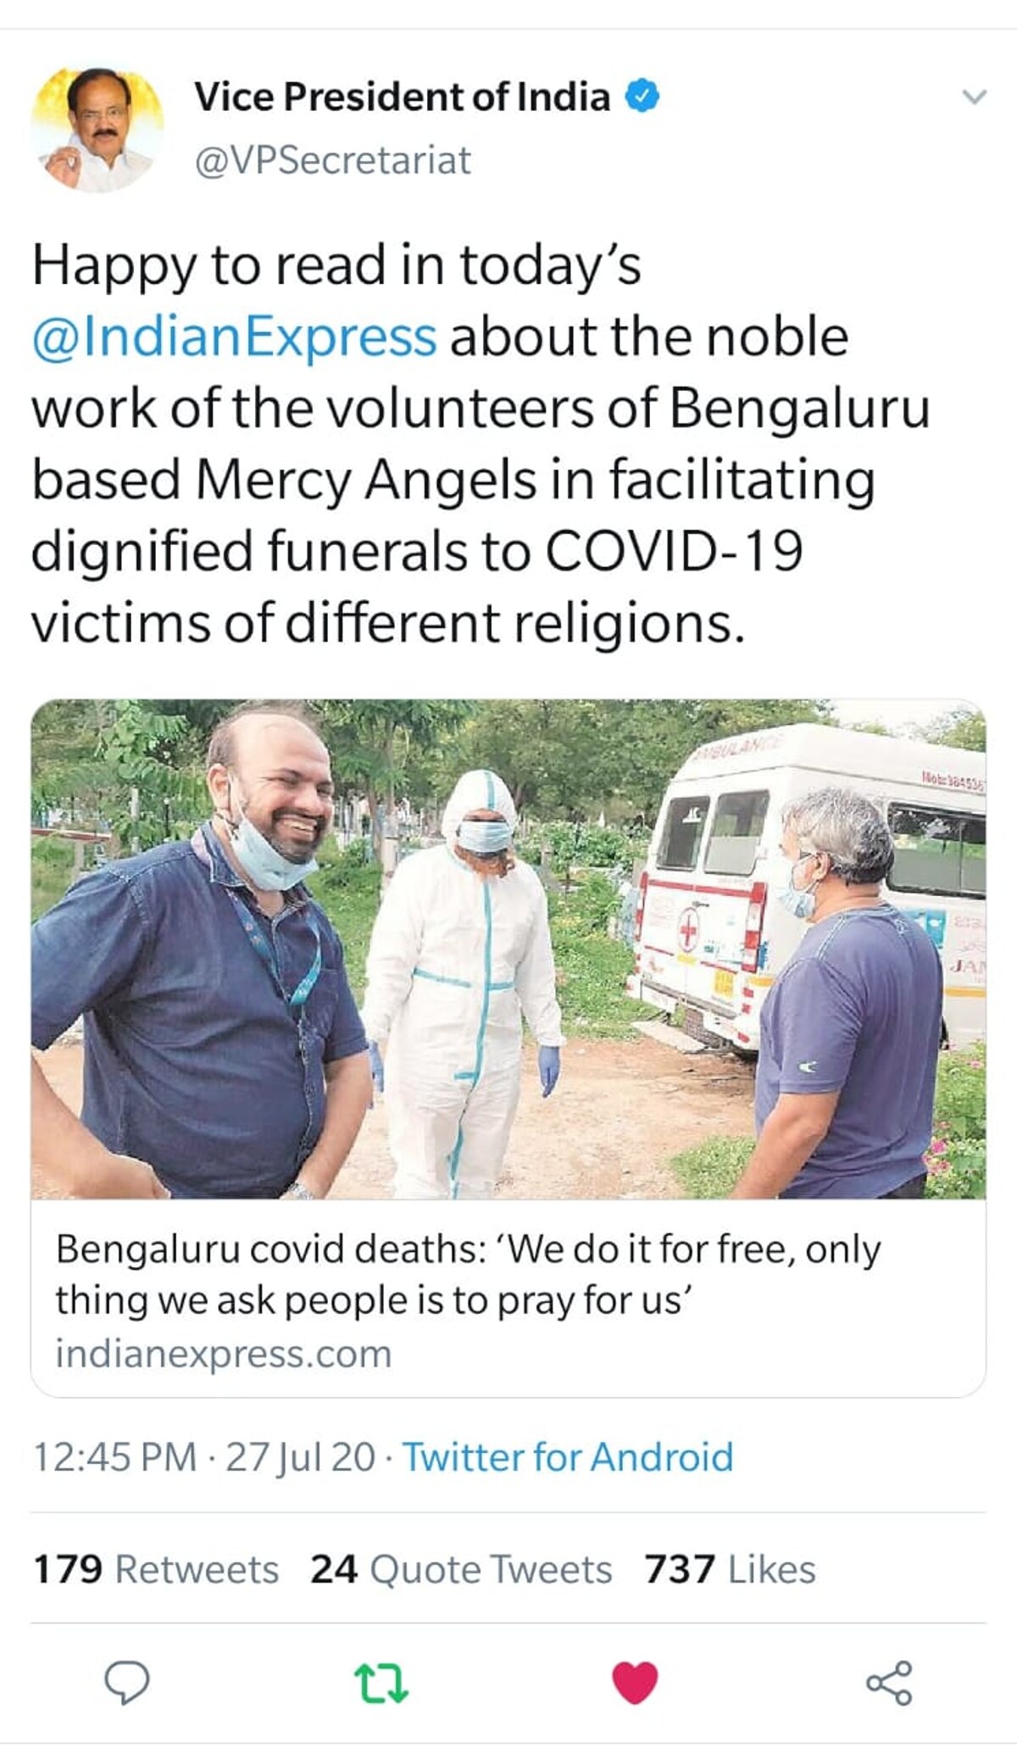Open the share icon options
This screenshot has width=1017, height=1748.
click(x=889, y=1683)
